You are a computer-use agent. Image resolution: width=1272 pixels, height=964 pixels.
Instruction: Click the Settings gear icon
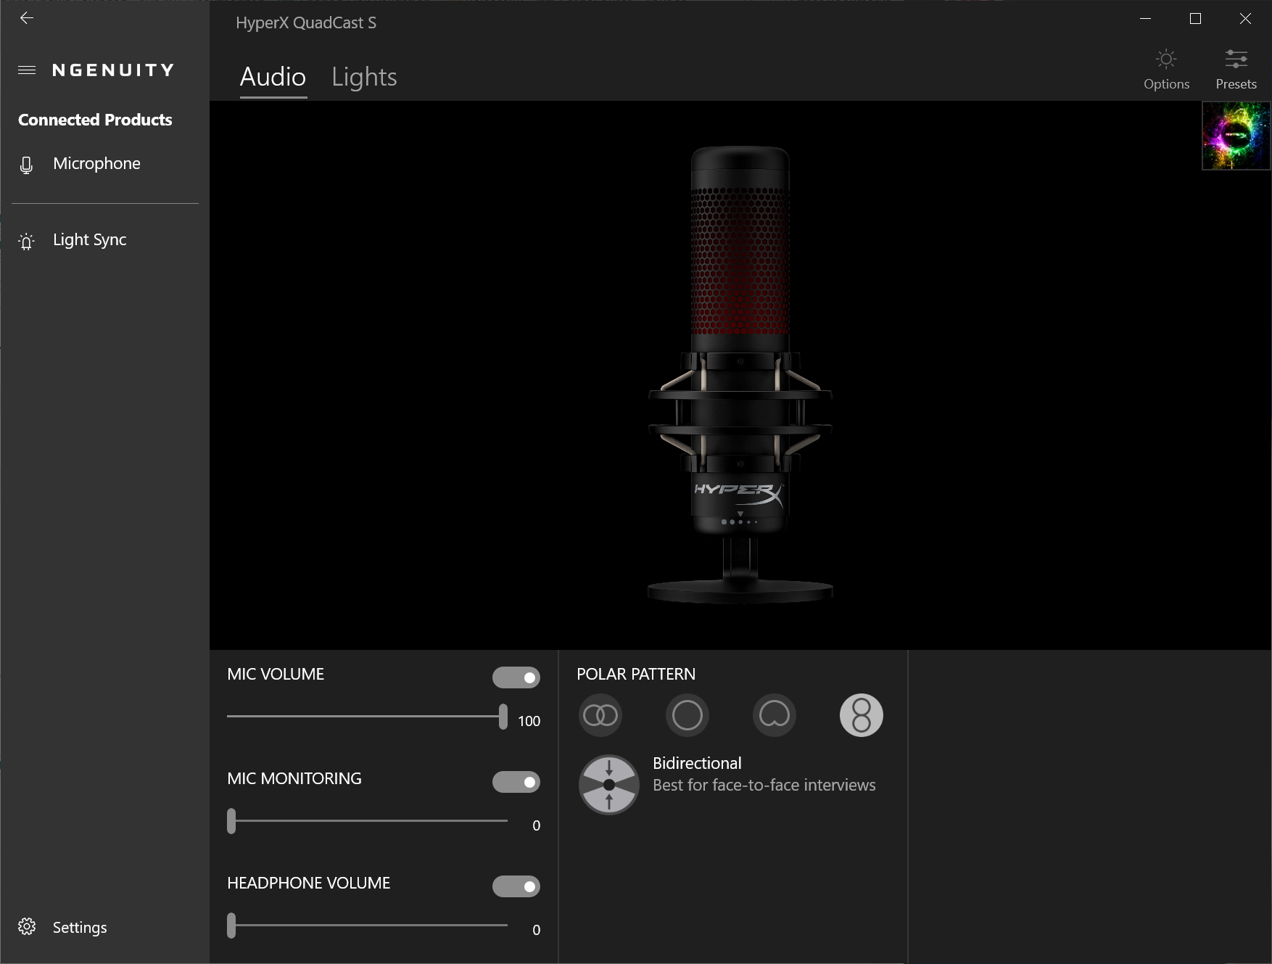coord(27,927)
